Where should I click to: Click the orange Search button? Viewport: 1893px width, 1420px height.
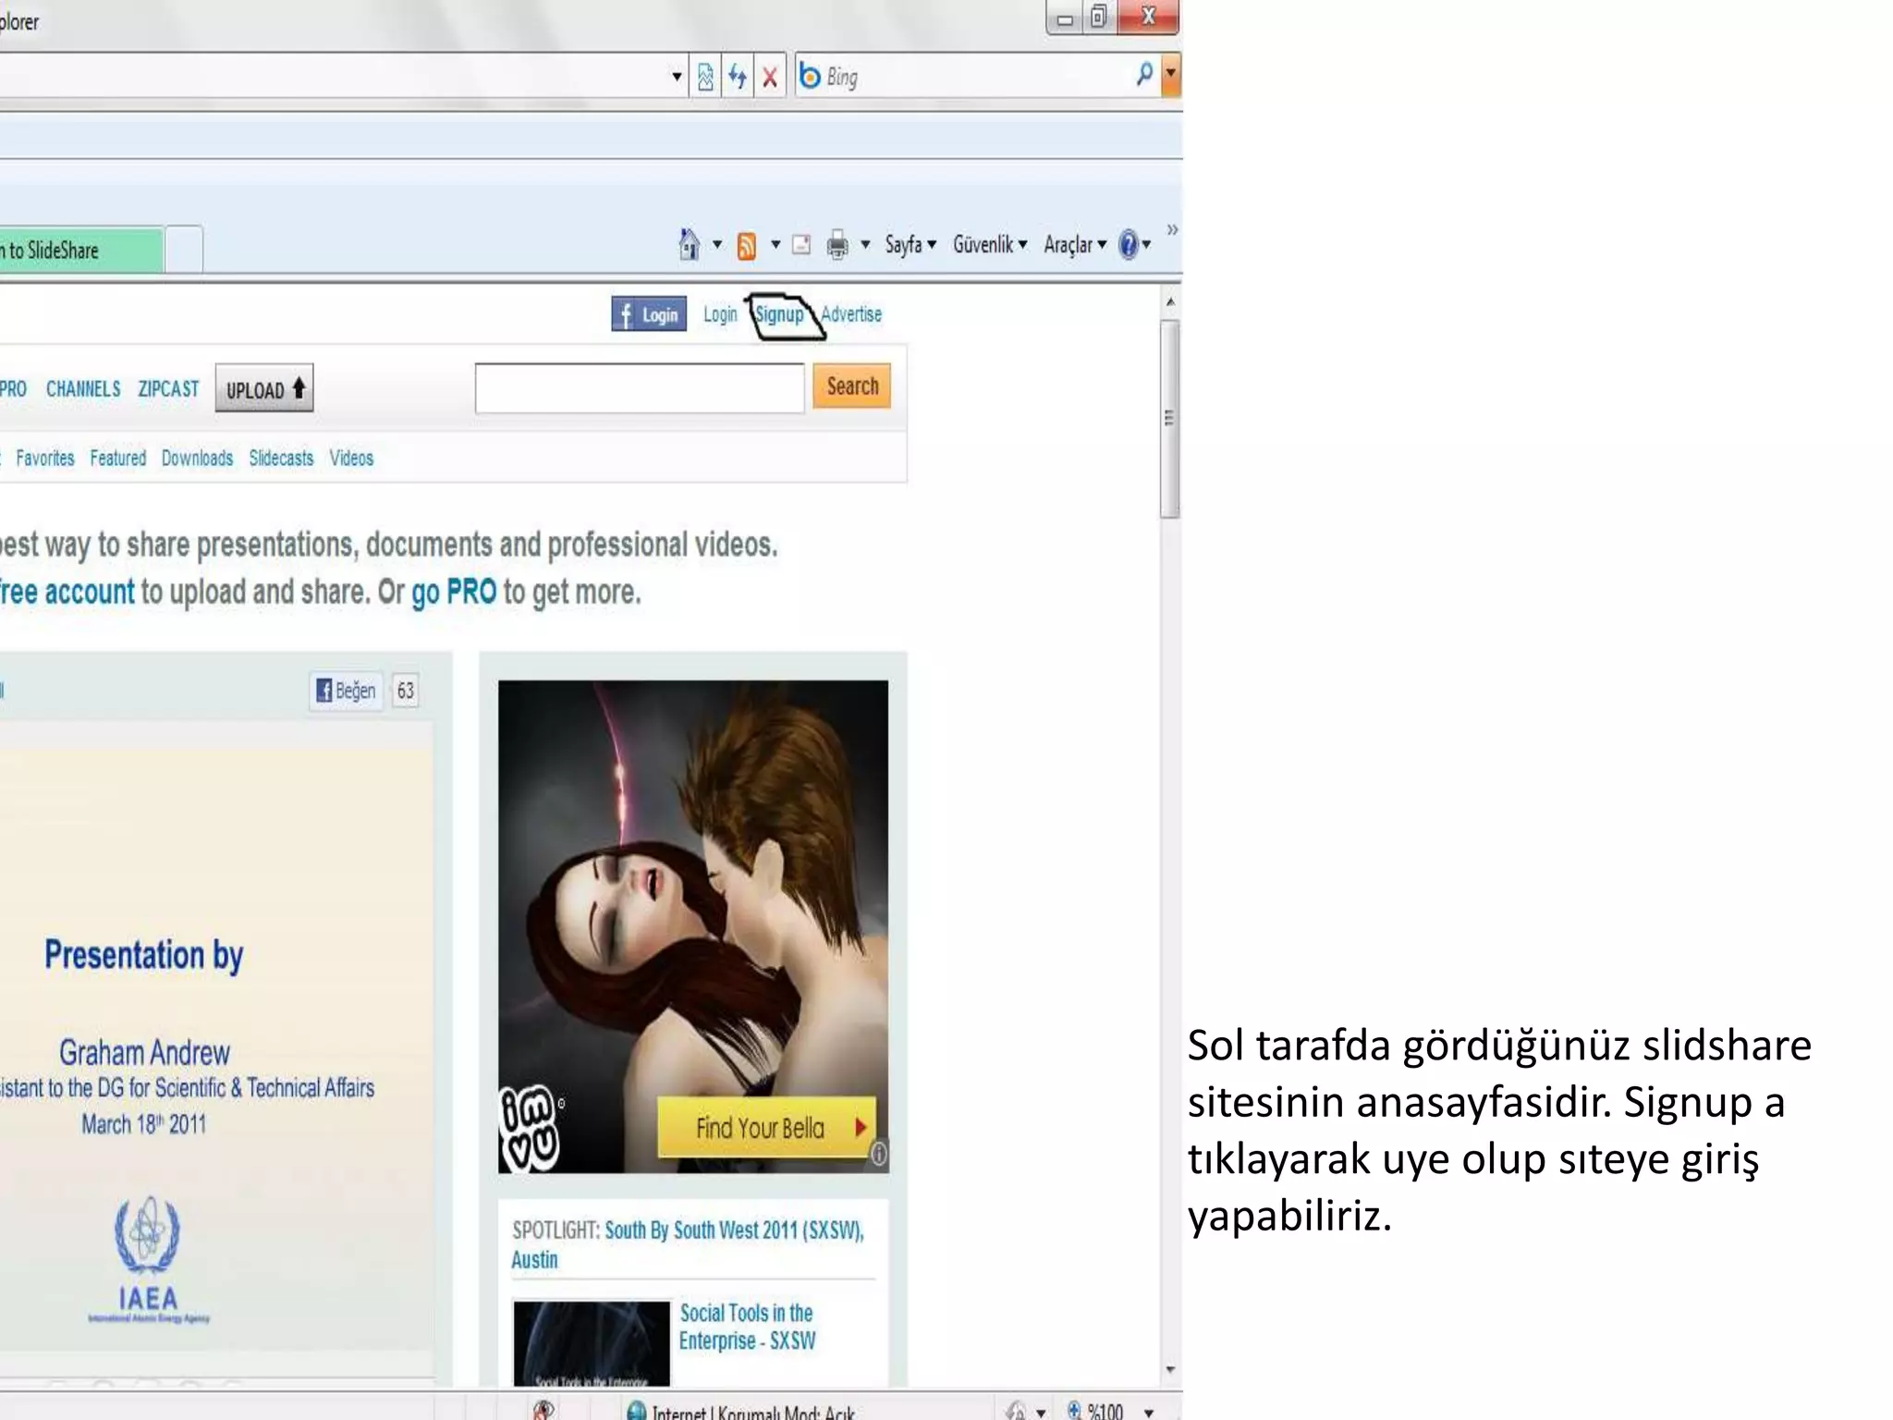coord(851,386)
